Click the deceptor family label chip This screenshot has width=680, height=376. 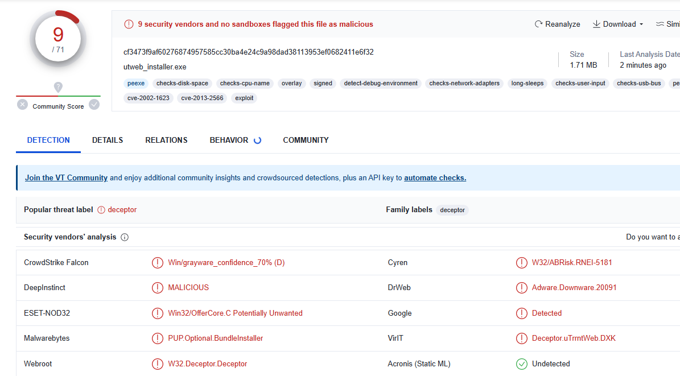click(452, 210)
